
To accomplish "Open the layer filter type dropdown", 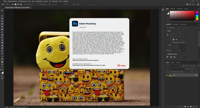I will (x=172, y=66).
